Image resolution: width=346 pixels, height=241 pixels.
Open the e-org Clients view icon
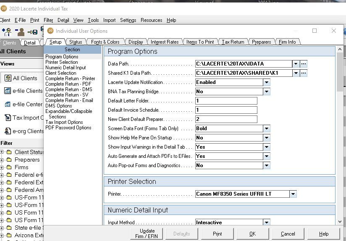click(x=8, y=131)
